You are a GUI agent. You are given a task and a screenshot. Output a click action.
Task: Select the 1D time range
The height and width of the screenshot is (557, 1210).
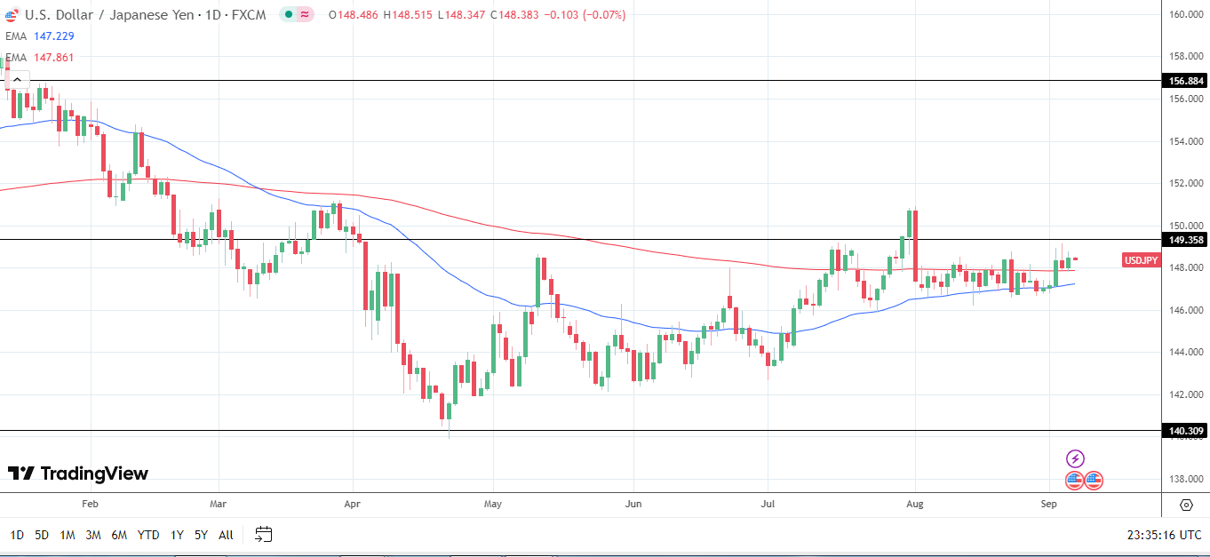tap(17, 535)
